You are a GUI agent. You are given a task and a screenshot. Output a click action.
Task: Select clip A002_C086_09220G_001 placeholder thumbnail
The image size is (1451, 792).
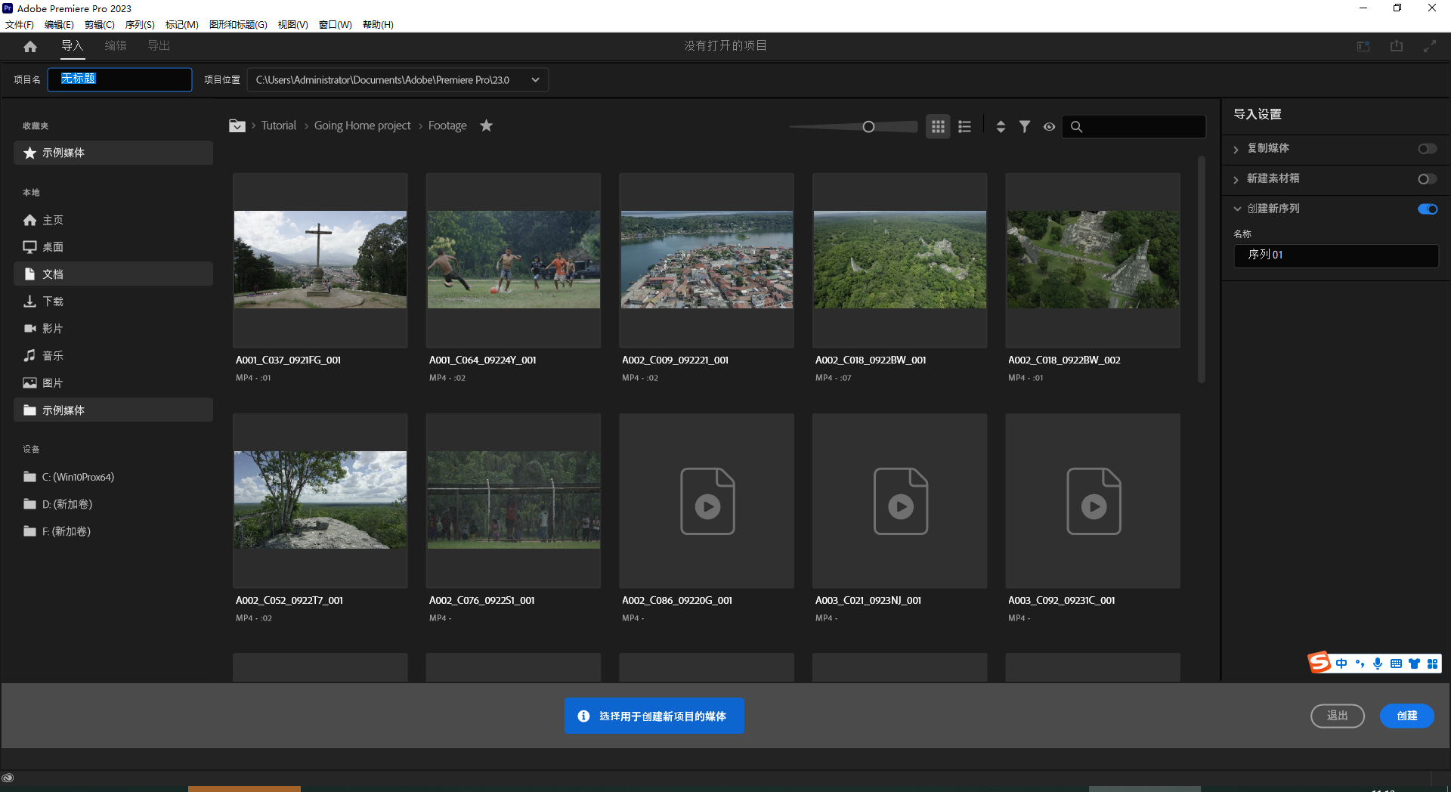(707, 501)
